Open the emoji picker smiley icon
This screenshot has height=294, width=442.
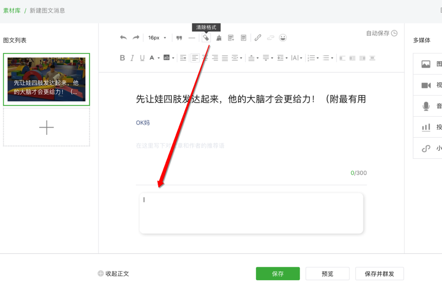(283, 38)
